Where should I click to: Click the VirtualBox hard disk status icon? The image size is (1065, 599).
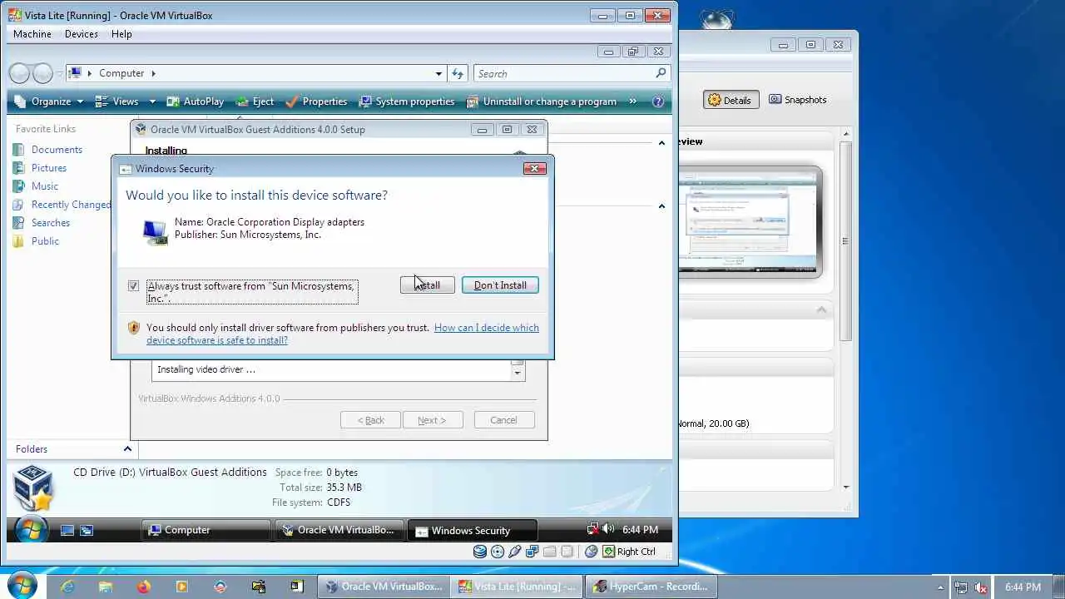(480, 552)
